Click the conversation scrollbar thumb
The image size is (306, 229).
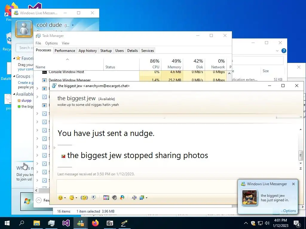[x=301, y=155]
